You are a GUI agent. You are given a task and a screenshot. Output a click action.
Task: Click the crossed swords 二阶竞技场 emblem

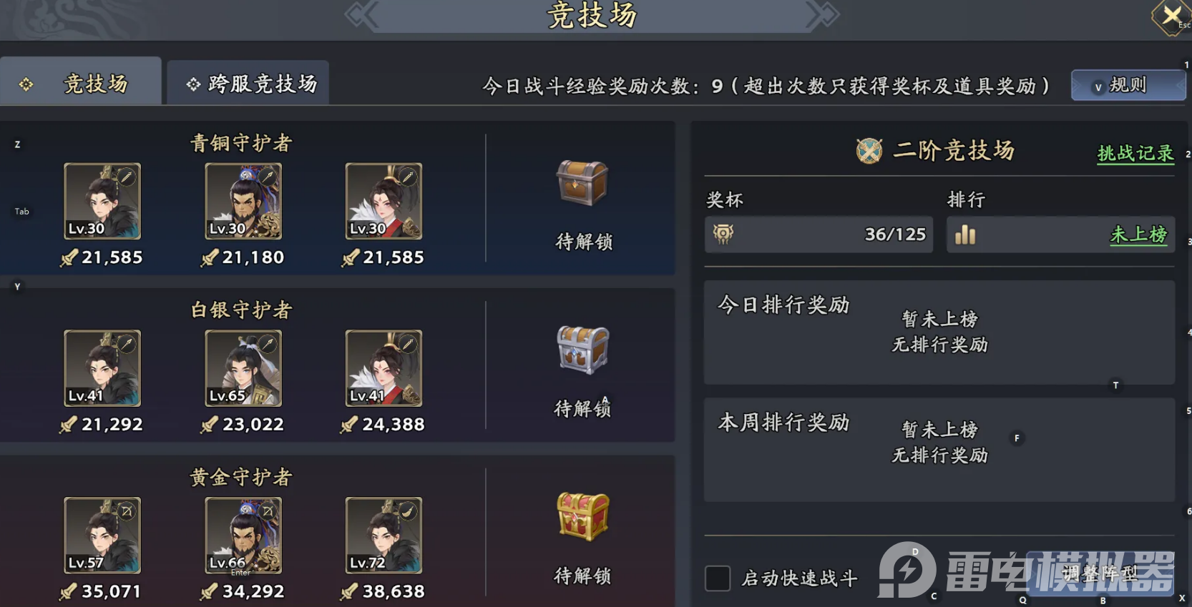(x=869, y=151)
